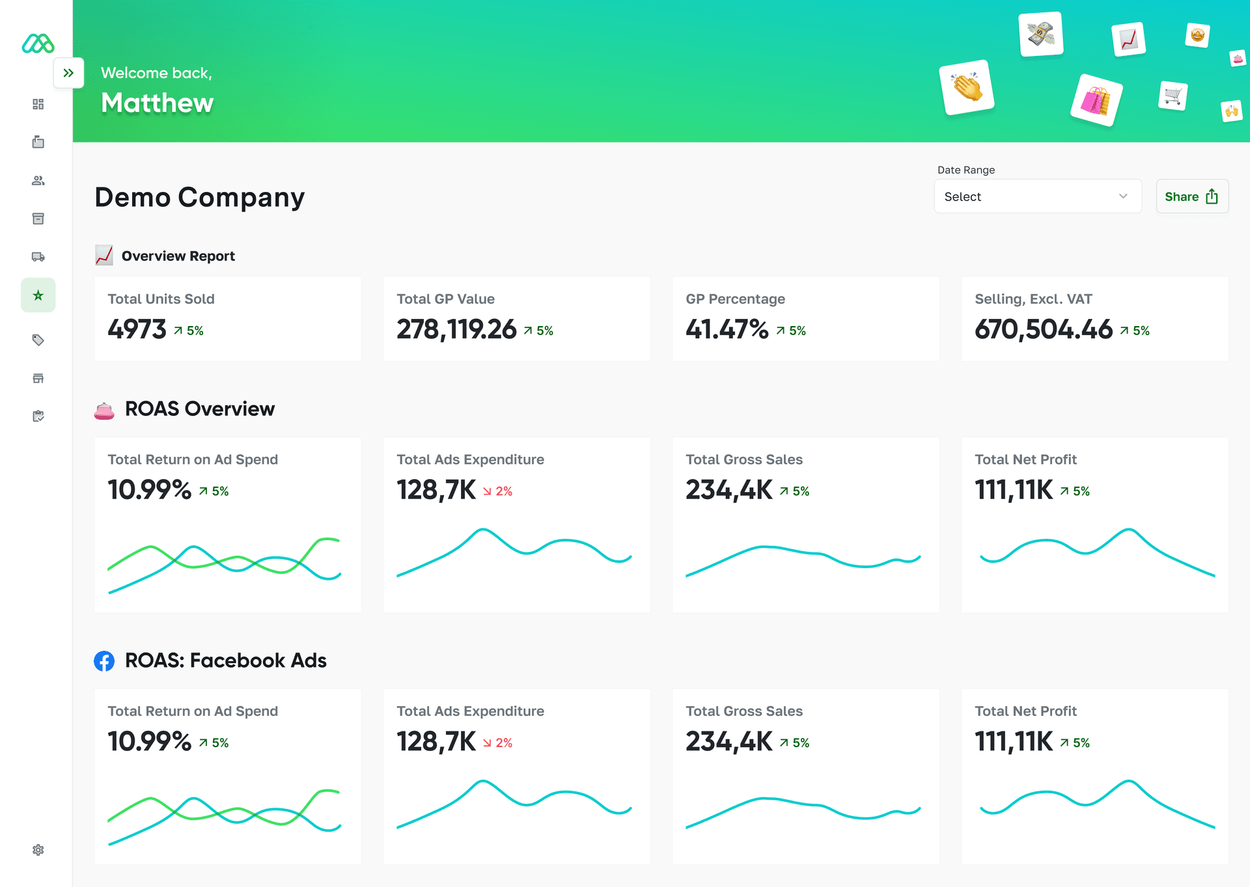
Task: Expand the sidebar with double-chevron button
Action: click(x=68, y=73)
